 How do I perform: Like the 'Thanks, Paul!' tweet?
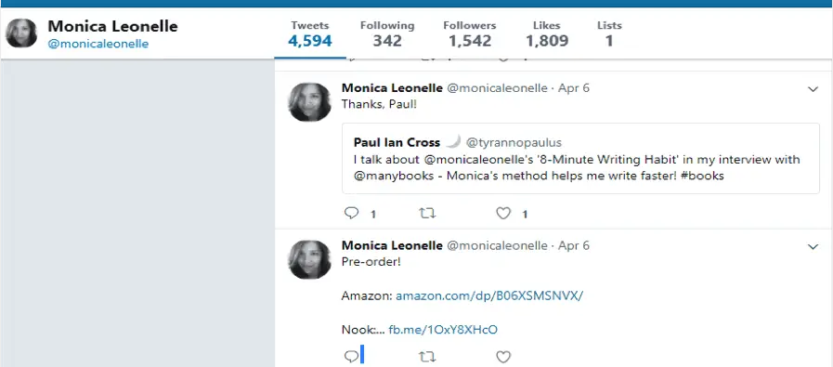click(x=503, y=214)
